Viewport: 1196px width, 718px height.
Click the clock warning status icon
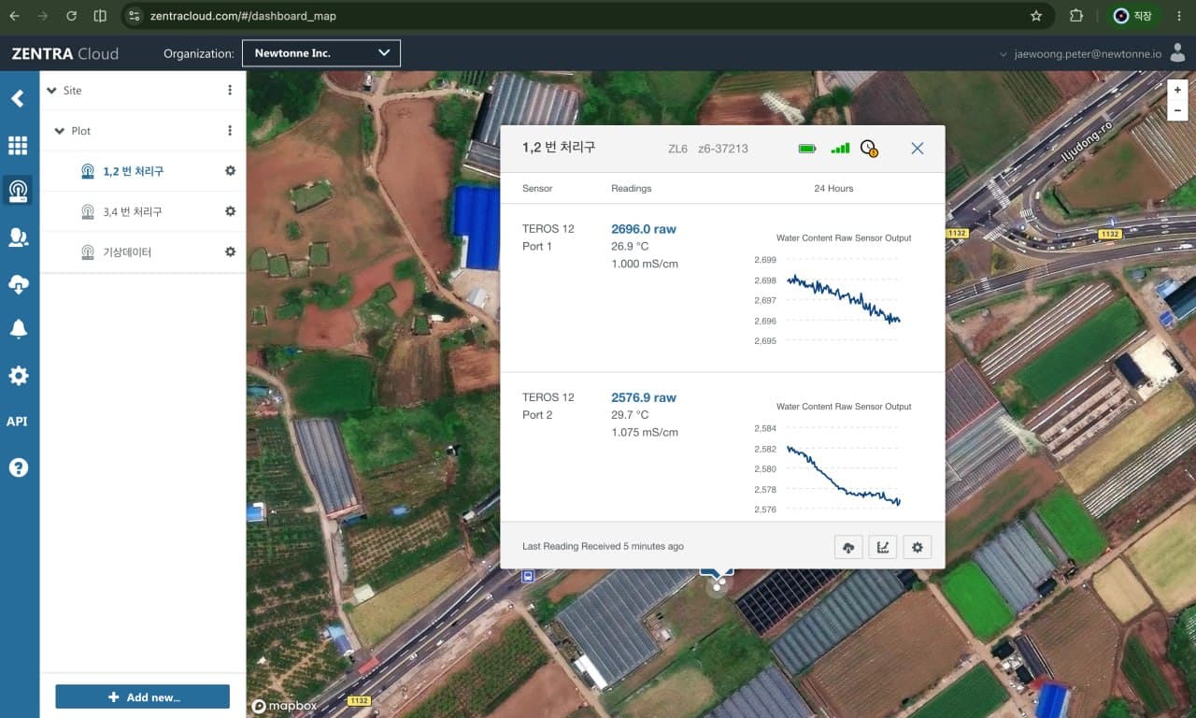(x=869, y=148)
